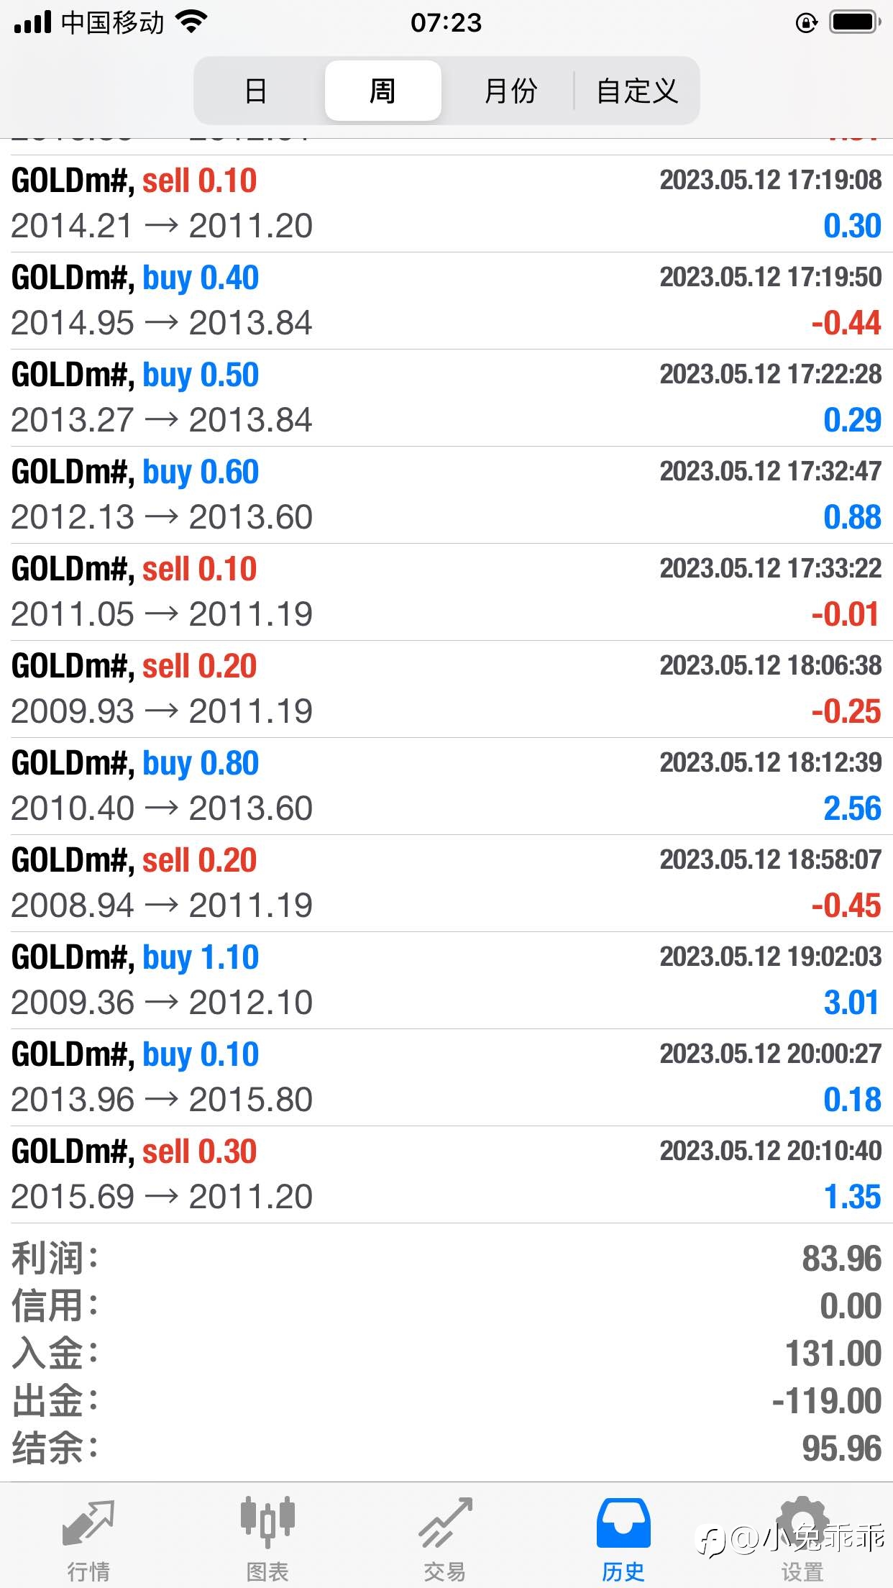
Task: Tap the 结余 balance value 95.96
Action: point(841,1448)
